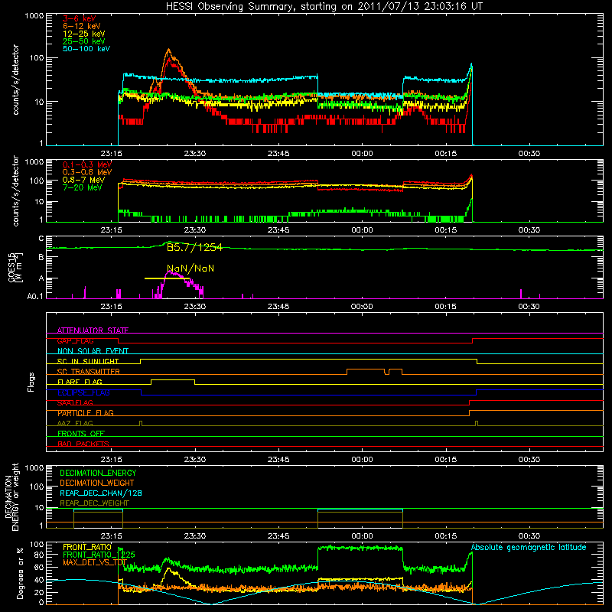Click 'counts/s/detector' label of the keV panel
Viewport: 612px width, 612px height.
[x=16, y=80]
